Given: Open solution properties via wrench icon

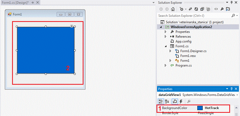Looking at the screenshot, I should tap(222, 9).
